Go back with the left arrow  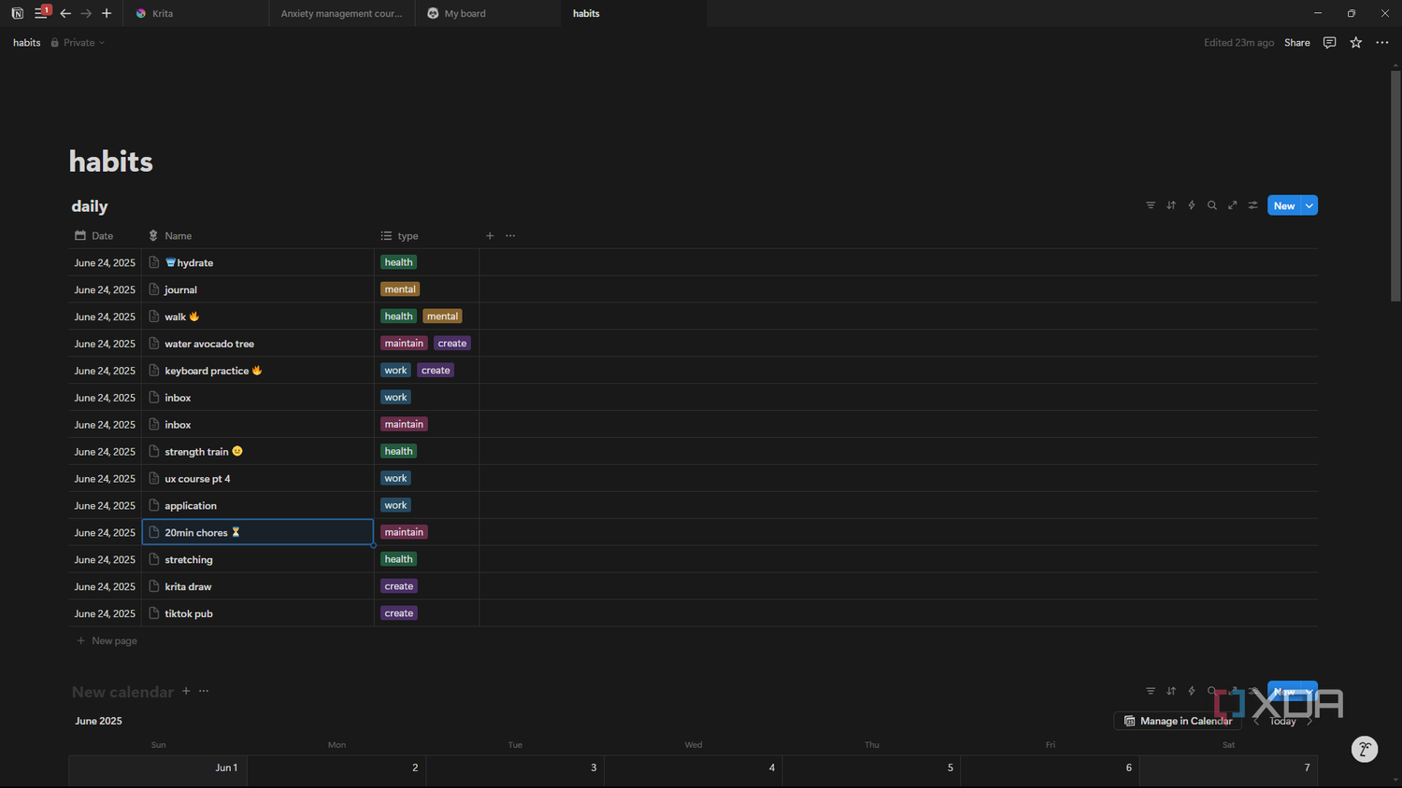(65, 13)
